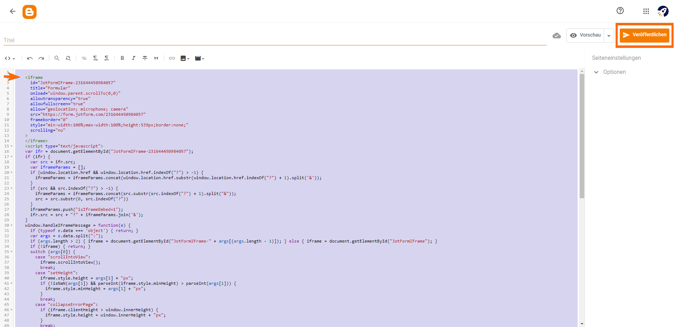Open the insert video dropdown

click(200, 58)
